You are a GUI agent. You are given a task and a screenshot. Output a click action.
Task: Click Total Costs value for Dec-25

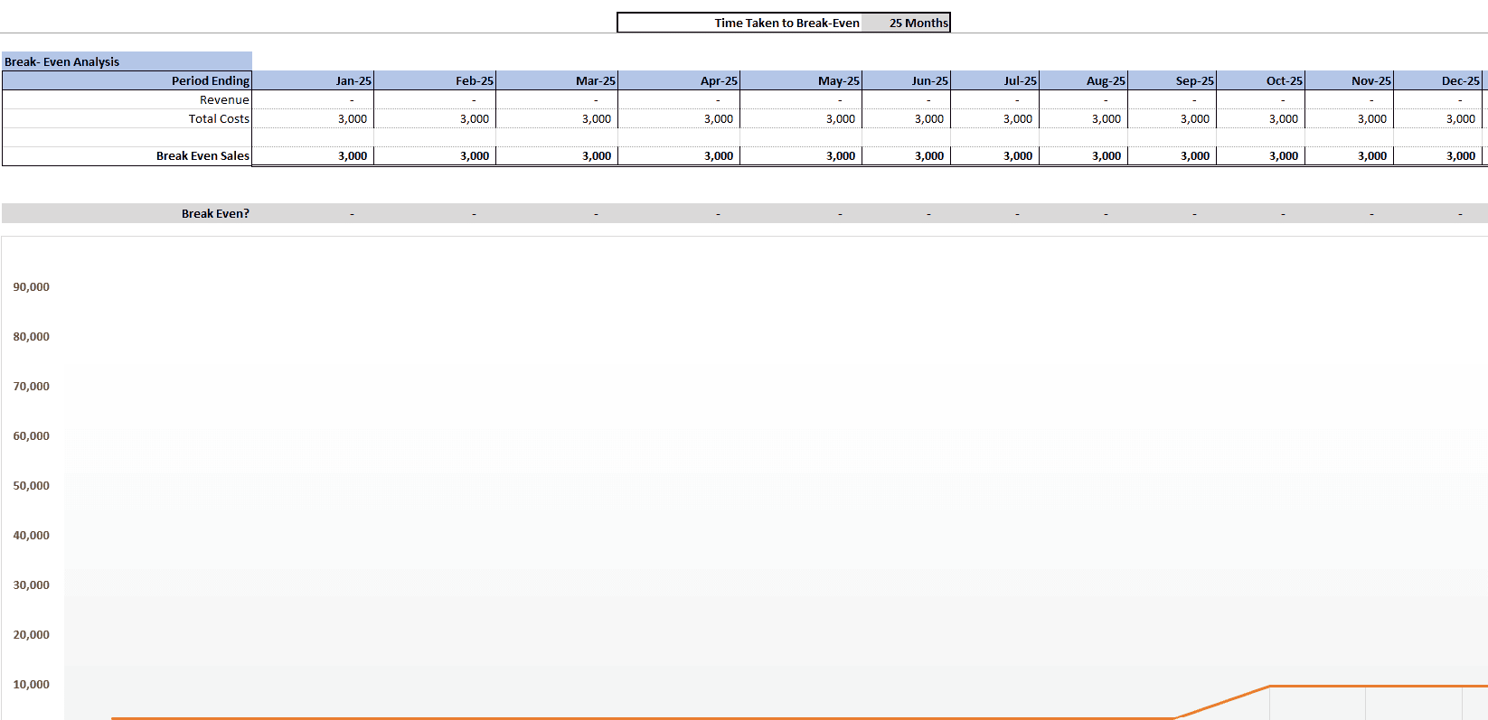1438,118
